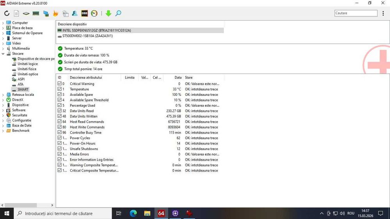Click the green download arrow icon
Image resolution: width=390 pixels, height=219 pixels.
pos(108,13)
